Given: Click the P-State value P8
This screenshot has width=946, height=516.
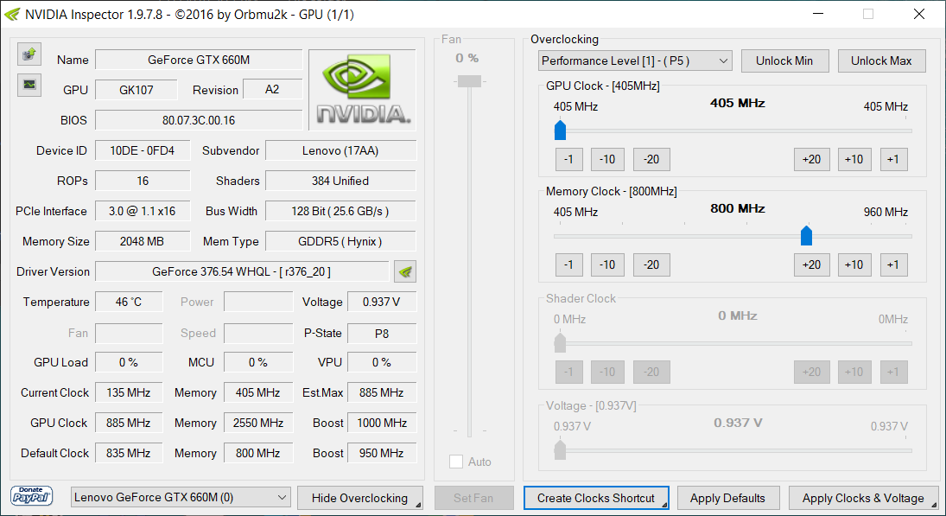Looking at the screenshot, I should [x=382, y=333].
